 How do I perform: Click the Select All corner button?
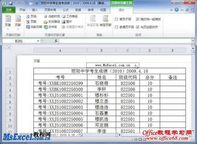pyautogui.click(x=7, y=47)
